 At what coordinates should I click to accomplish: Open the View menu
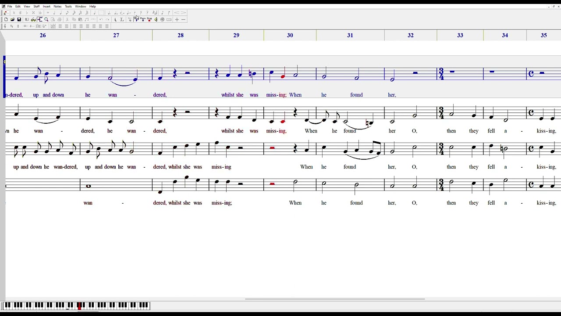pos(27,7)
